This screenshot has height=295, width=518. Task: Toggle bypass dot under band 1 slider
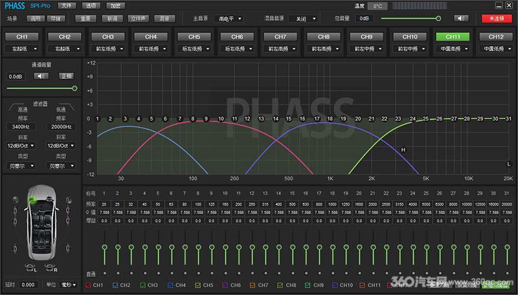(105, 273)
